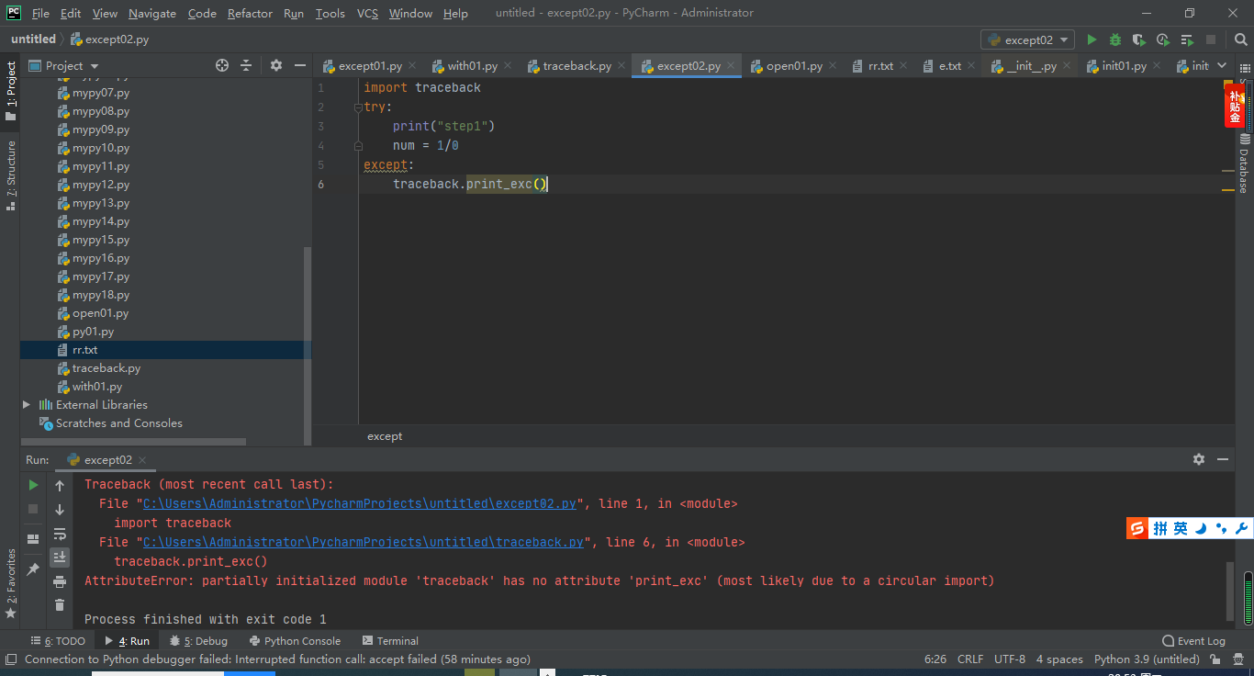Viewport: 1254px width, 676px height.
Task: Open the Database tool window
Action: 1244,163
